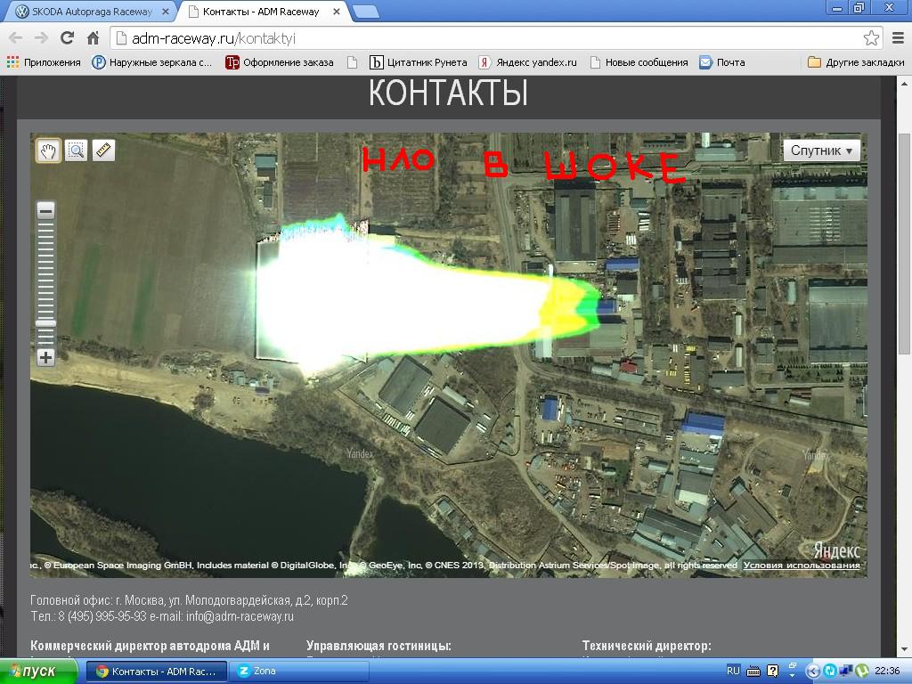Screen dimensions: 912x684
Task: Select the hand pan tool on the map
Action: [x=48, y=151]
